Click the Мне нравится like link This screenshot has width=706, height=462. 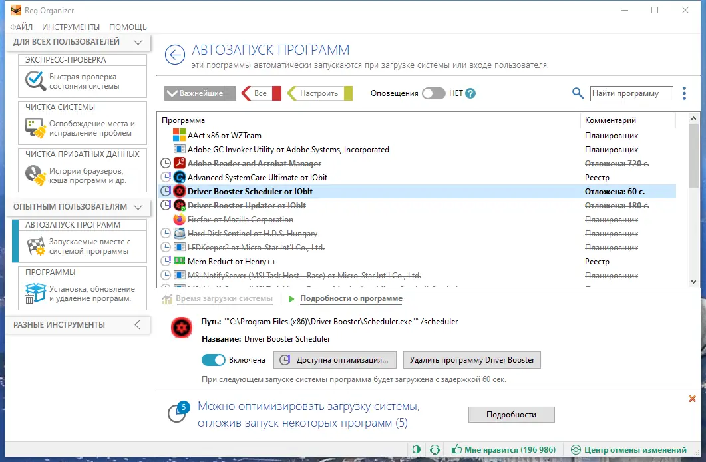tap(504, 449)
